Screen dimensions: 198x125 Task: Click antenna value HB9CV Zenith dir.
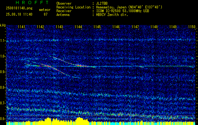112,15
